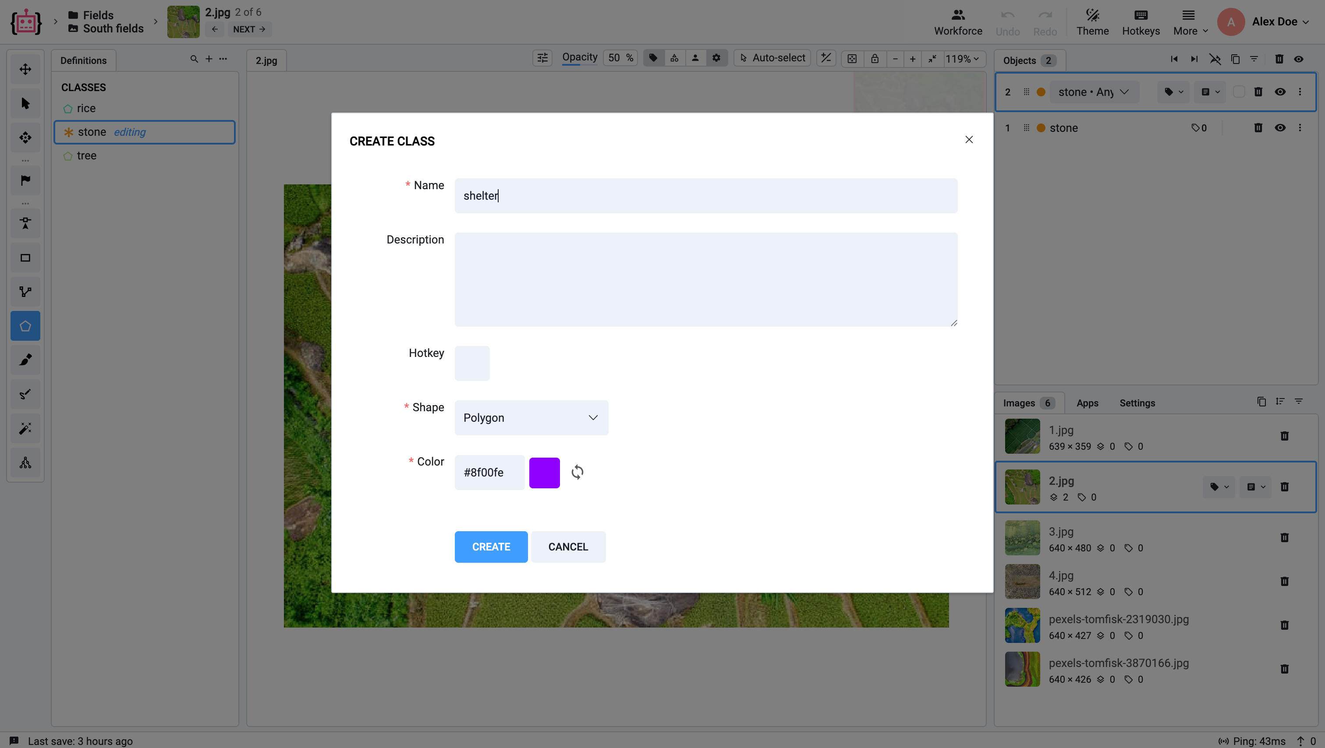Select the Rectangle tool in left toolbar
Viewport: 1325px width, 748px height.
click(25, 258)
